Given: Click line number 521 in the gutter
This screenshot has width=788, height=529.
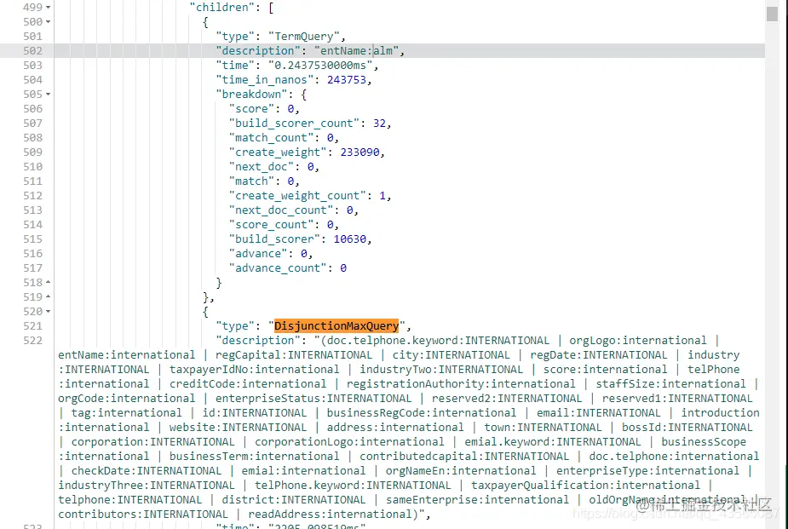Looking at the screenshot, I should point(32,326).
